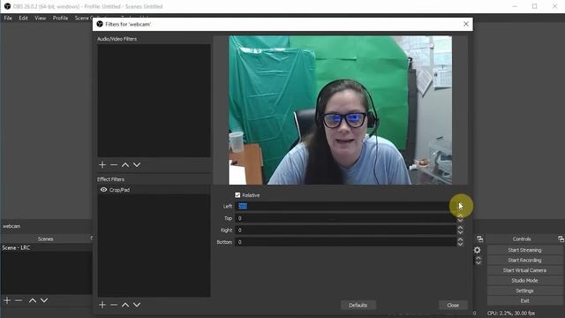Increase Bottom crop value with up arrow
The width and height of the screenshot is (565, 318).
click(x=460, y=239)
